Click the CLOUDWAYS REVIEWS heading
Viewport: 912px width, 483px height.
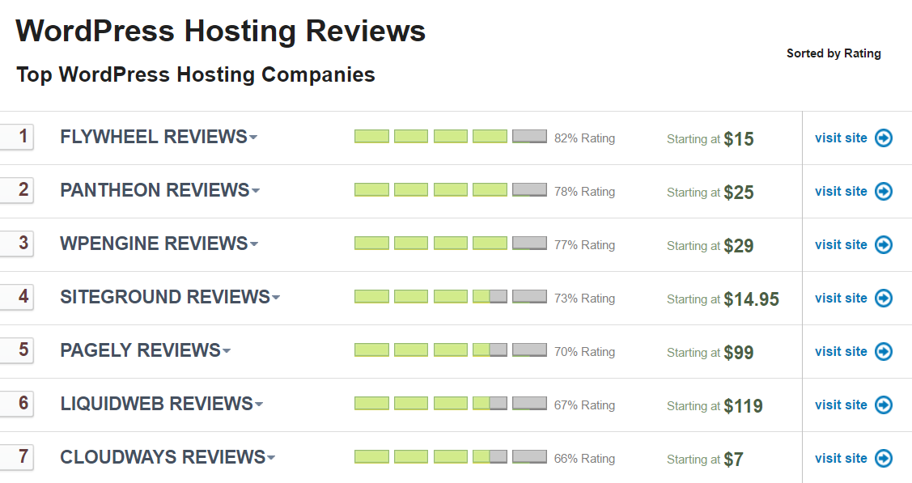pyautogui.click(x=163, y=457)
